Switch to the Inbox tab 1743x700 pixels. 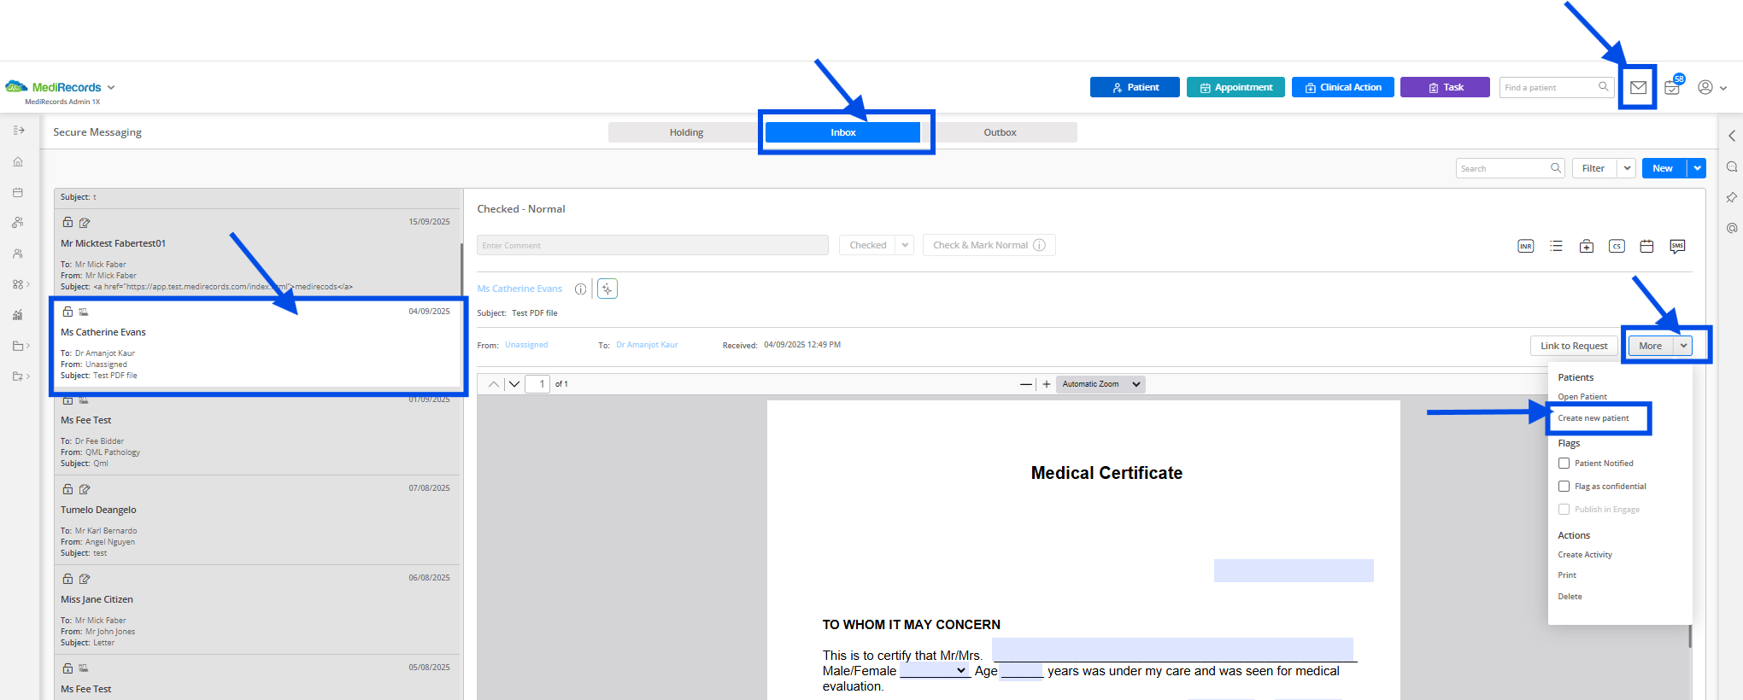[842, 132]
